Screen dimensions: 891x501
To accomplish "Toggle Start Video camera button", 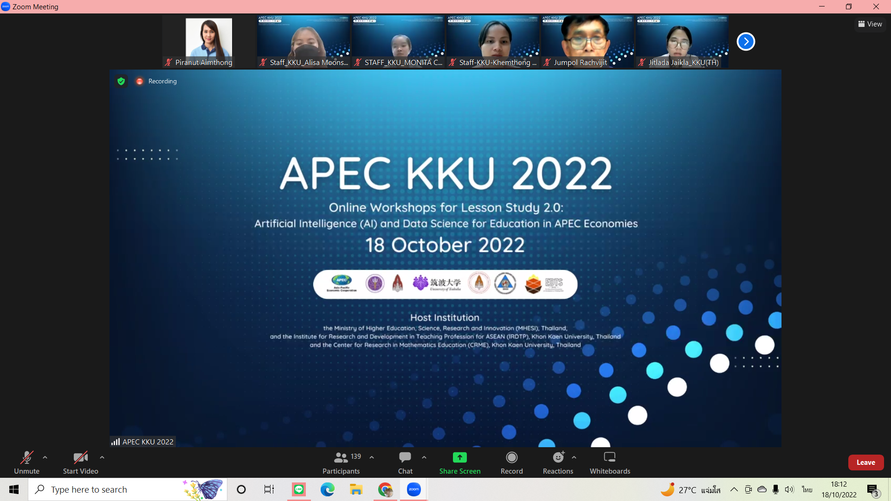I will [80, 458].
